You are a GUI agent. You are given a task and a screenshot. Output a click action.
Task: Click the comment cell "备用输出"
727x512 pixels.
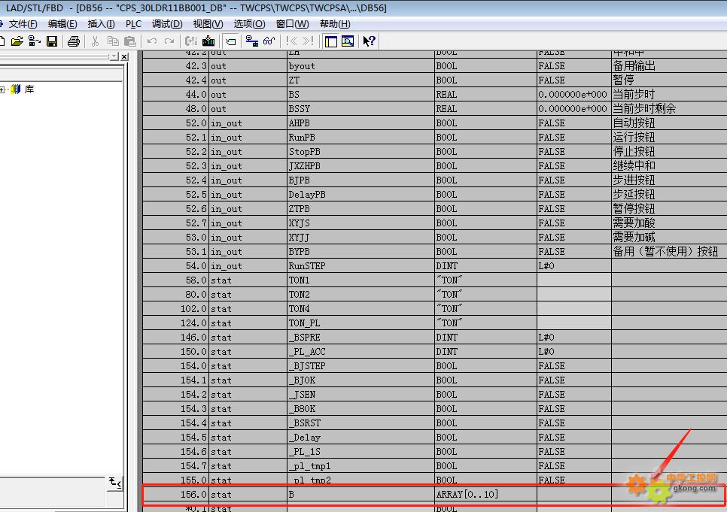tap(669, 66)
